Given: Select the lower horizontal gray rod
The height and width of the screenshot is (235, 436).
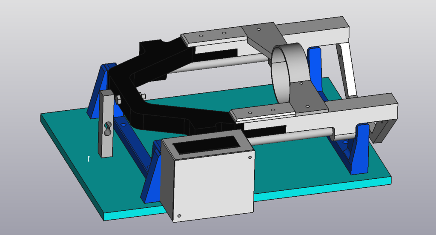Looking at the screenshot, I should (290, 135).
